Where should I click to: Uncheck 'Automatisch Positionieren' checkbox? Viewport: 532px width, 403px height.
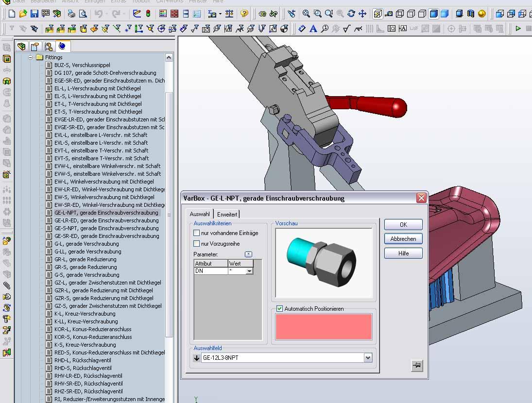click(279, 309)
